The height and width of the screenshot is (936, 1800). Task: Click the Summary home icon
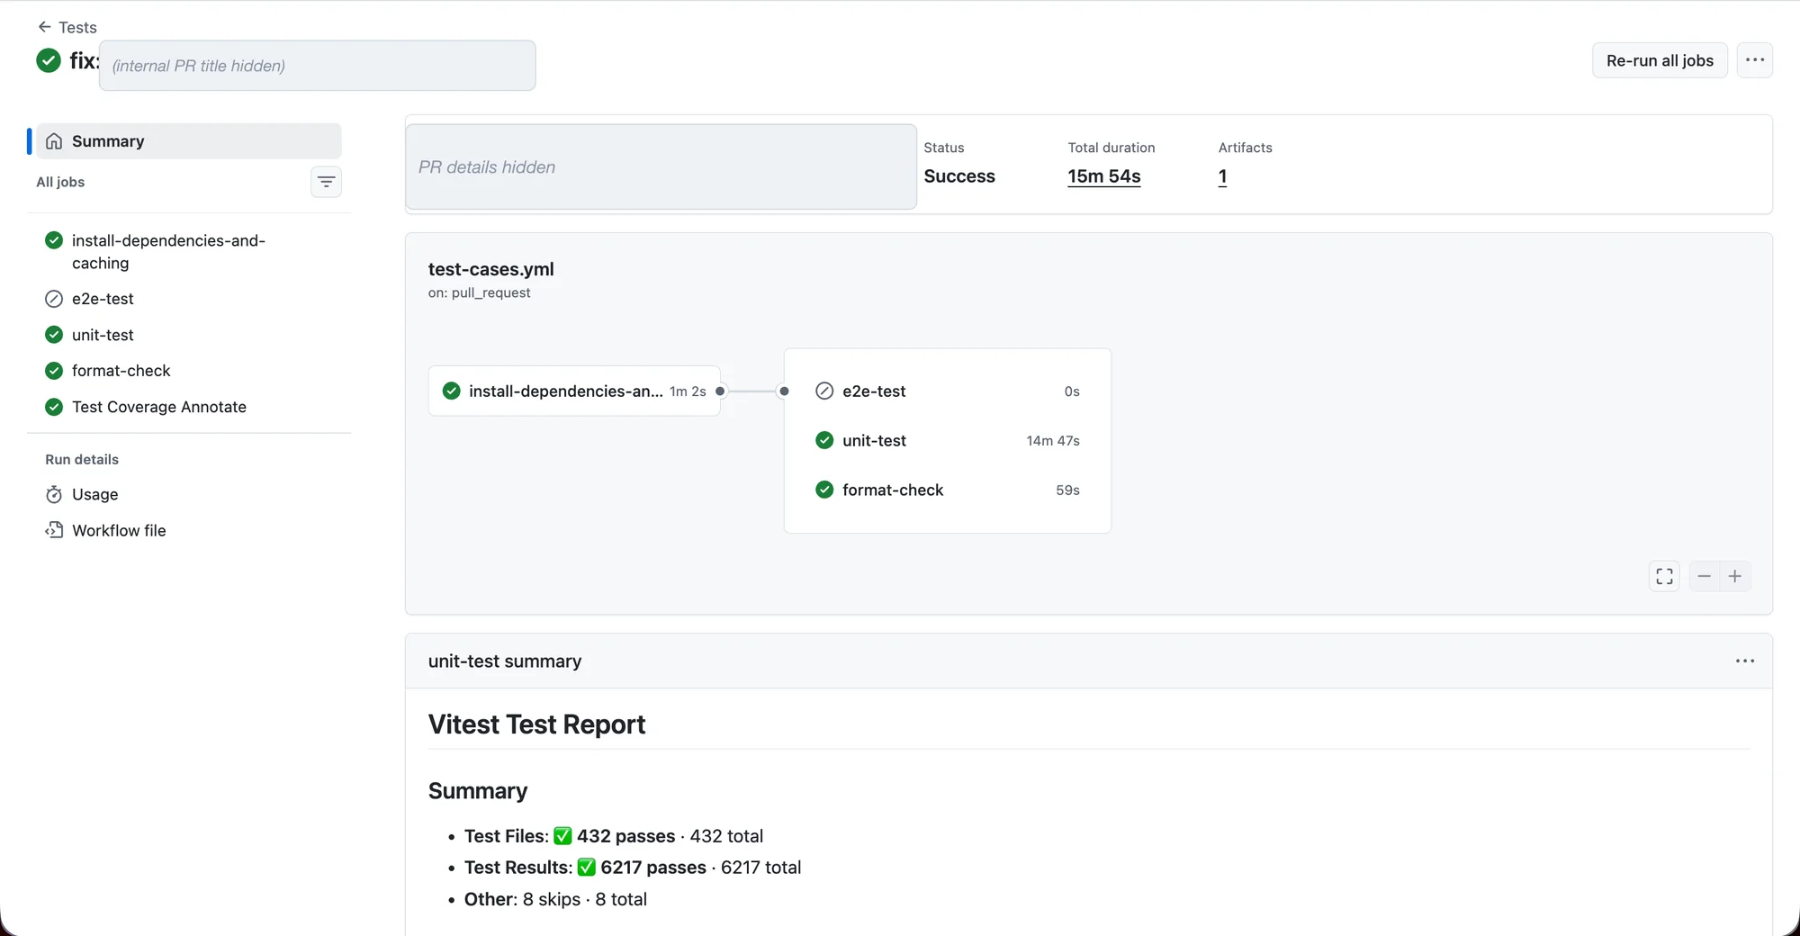point(54,141)
